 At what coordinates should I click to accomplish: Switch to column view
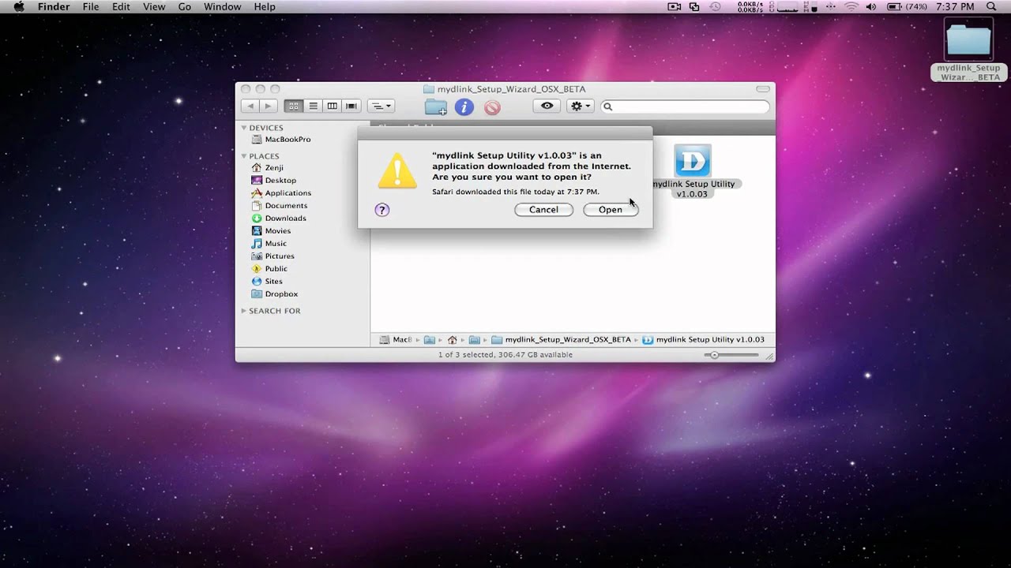333,106
